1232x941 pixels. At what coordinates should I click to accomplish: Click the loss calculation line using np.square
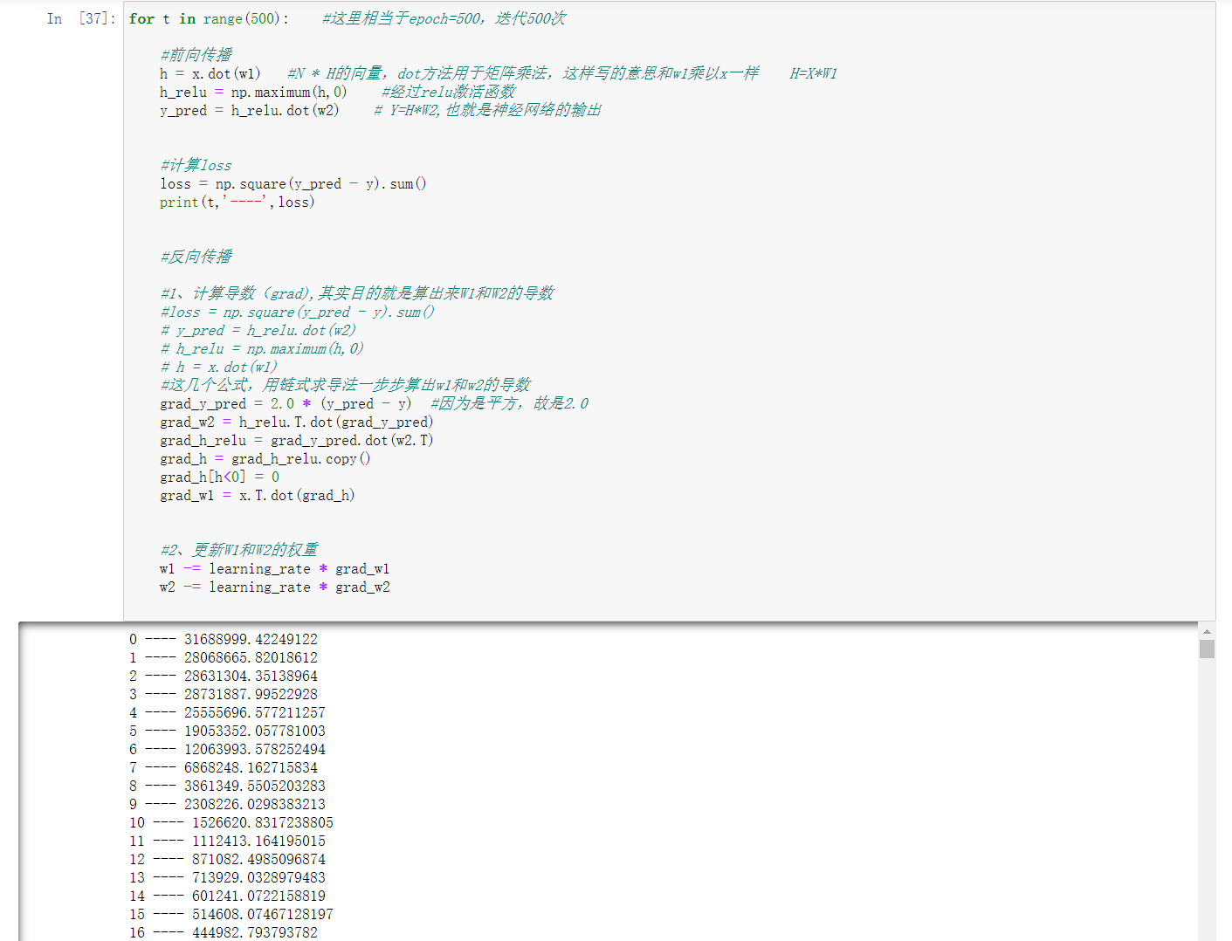coord(293,183)
